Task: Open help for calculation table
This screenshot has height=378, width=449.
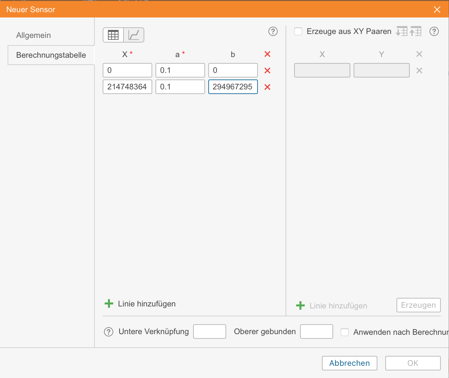Action: [273, 31]
